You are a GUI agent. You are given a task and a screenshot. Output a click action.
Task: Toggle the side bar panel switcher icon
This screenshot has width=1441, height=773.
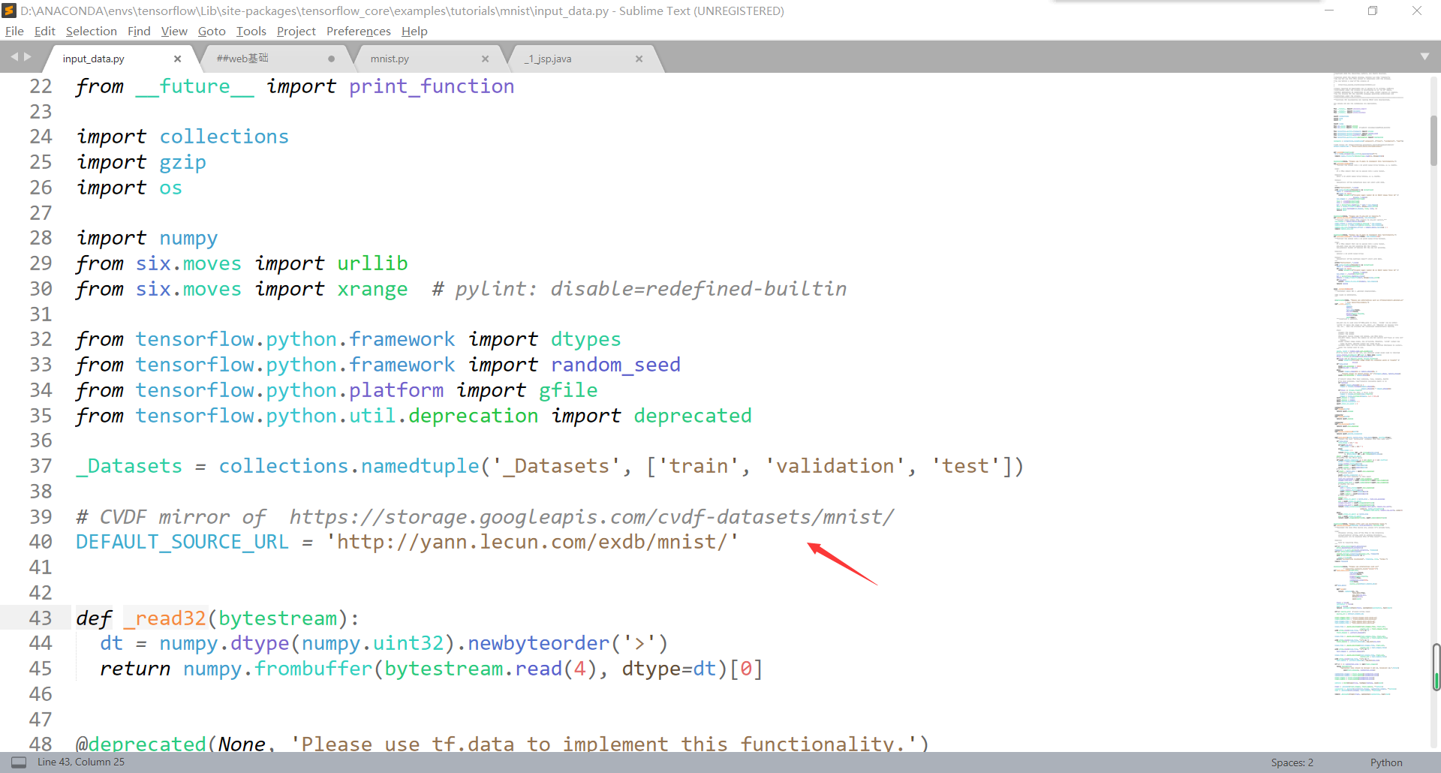click(x=19, y=762)
